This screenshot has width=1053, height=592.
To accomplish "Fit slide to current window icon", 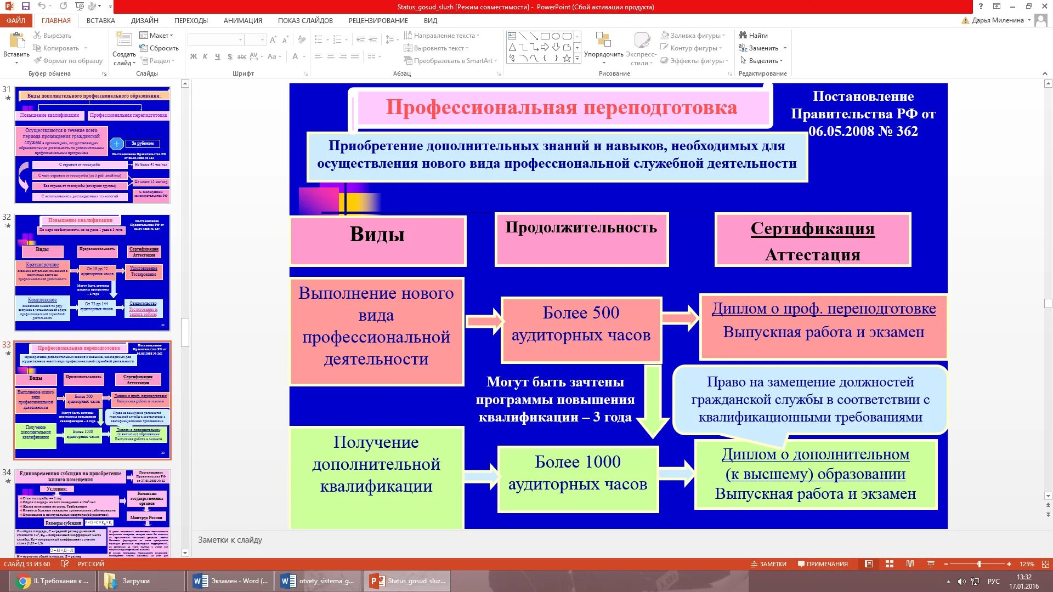I will (x=1045, y=564).
